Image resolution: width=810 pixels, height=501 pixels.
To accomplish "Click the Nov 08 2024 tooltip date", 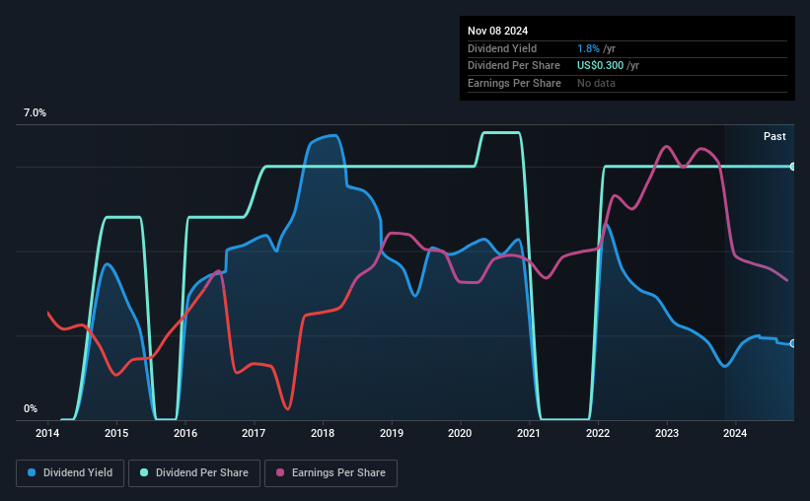I will pos(497,31).
